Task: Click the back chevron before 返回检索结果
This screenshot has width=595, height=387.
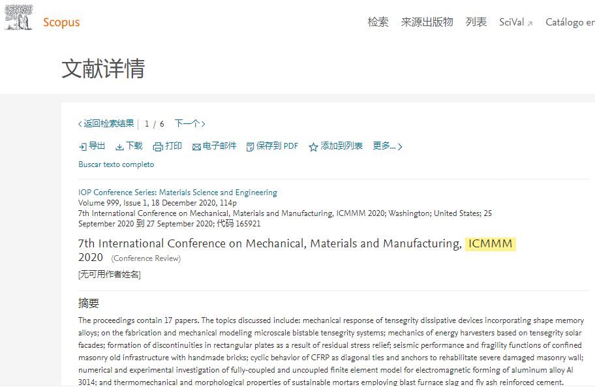Action: pos(80,124)
